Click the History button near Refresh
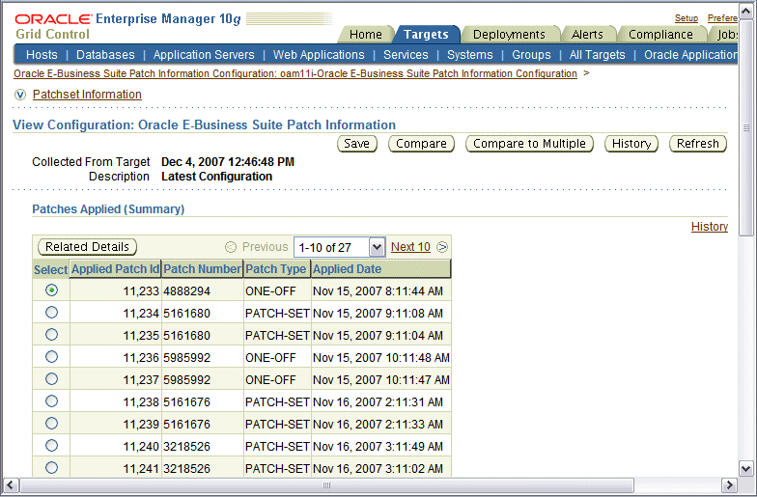This screenshot has height=497, width=757. tap(631, 144)
